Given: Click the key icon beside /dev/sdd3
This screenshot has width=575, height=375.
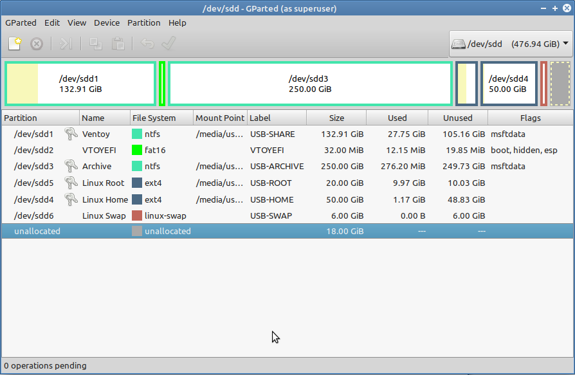Looking at the screenshot, I should [71, 166].
